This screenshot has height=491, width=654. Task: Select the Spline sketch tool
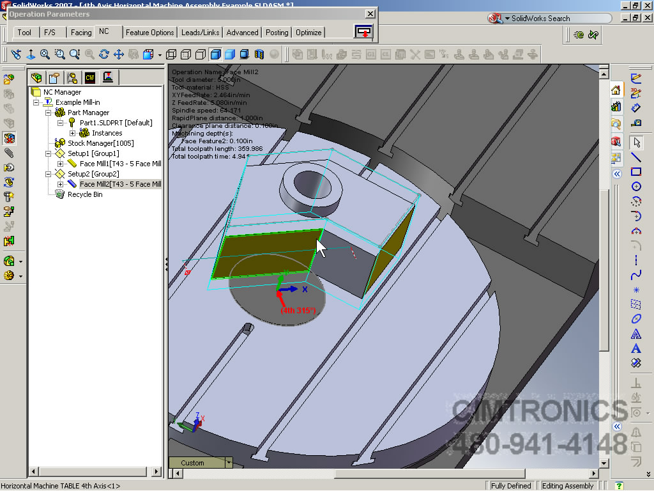pyautogui.click(x=636, y=275)
